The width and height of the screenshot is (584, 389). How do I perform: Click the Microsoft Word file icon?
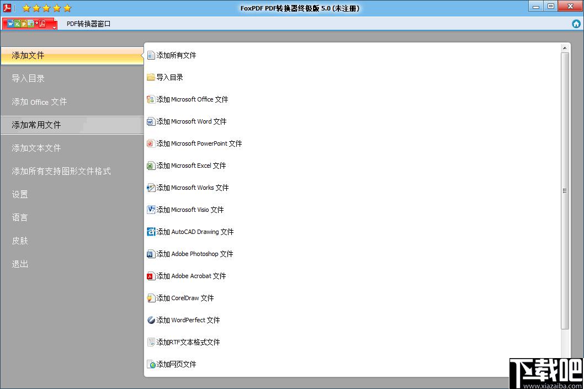click(151, 122)
